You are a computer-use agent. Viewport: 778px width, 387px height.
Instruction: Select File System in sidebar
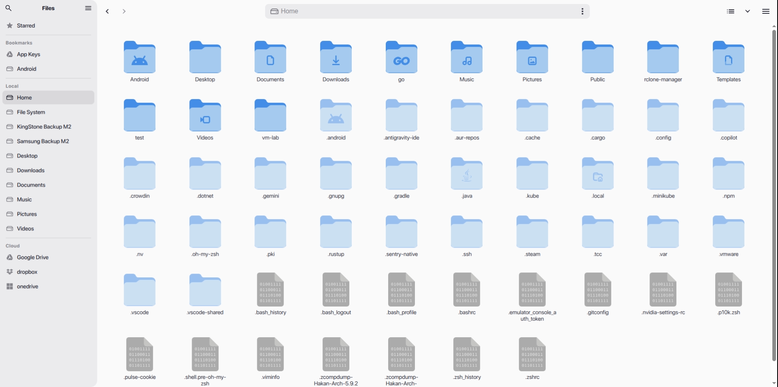pos(48,112)
